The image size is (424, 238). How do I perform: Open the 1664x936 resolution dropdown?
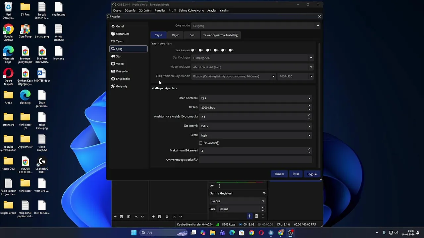point(295,76)
